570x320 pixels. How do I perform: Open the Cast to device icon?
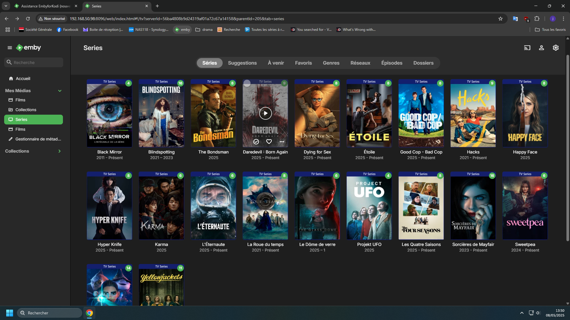[527, 48]
